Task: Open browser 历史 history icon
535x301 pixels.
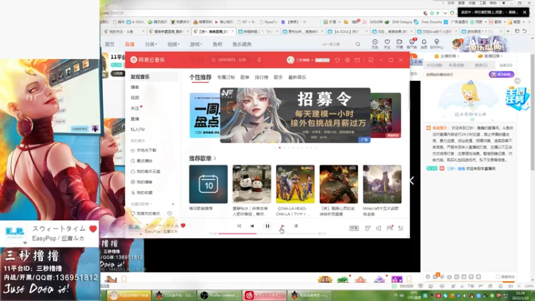Action: (x=374, y=43)
